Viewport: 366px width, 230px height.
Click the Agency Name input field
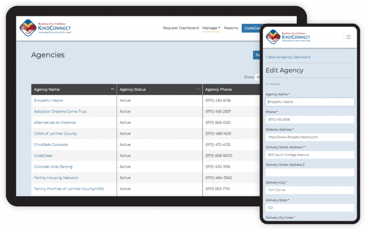coord(310,102)
